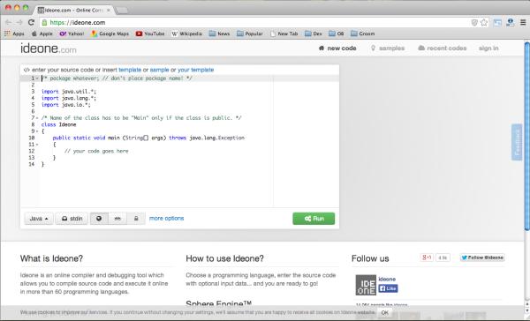Image resolution: width=530 pixels, height=321 pixels.
Task: Open the Apps bookmark shortcut
Action: coord(14,34)
